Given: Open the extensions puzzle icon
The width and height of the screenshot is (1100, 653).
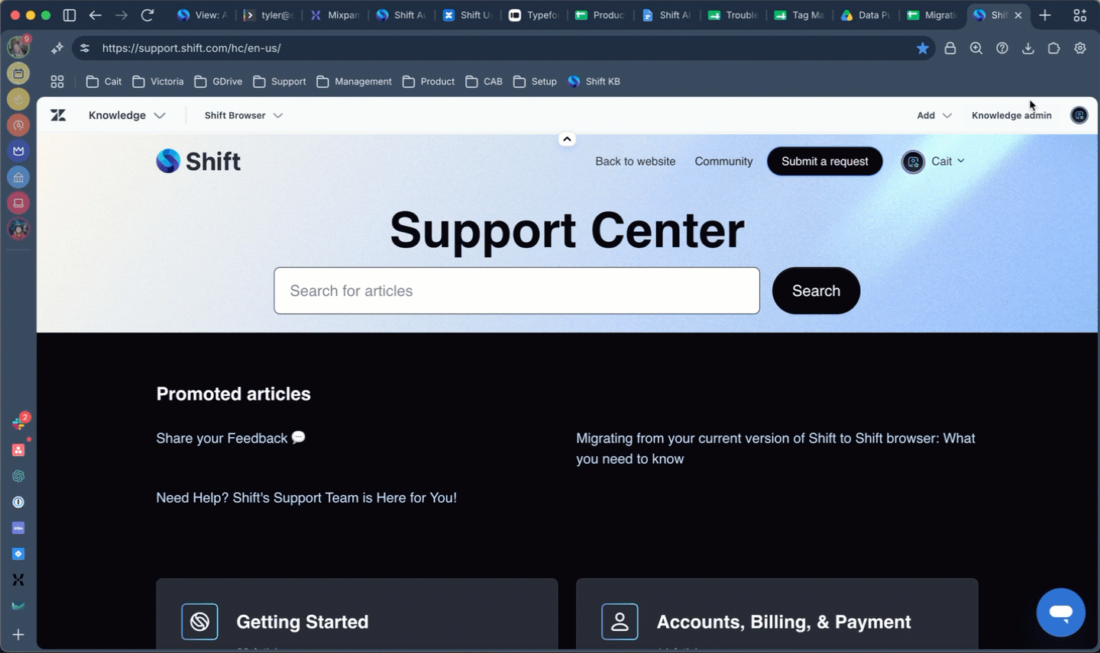Looking at the screenshot, I should pos(1054,48).
